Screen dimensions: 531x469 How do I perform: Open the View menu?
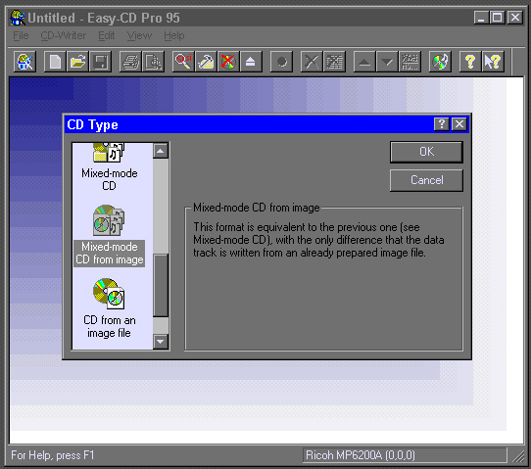pos(139,35)
